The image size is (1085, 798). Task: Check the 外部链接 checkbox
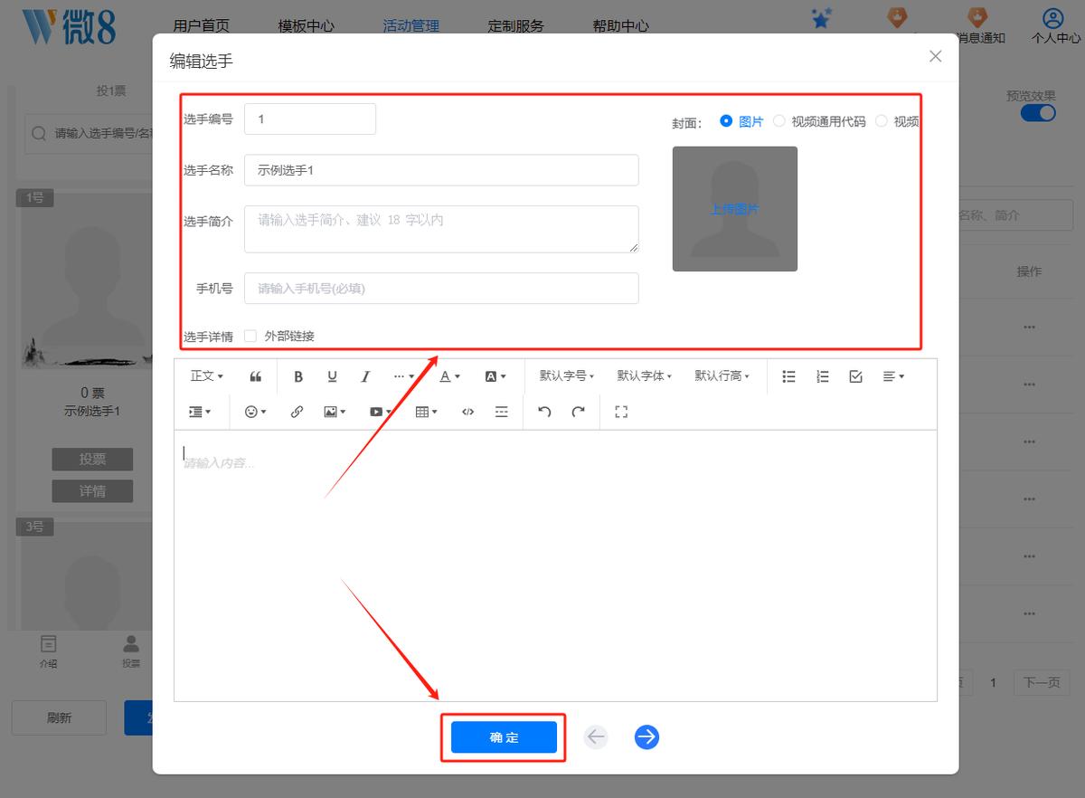coord(250,336)
